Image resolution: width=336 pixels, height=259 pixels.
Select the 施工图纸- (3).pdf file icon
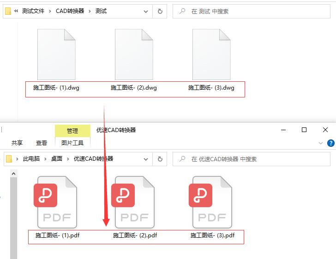click(x=210, y=202)
